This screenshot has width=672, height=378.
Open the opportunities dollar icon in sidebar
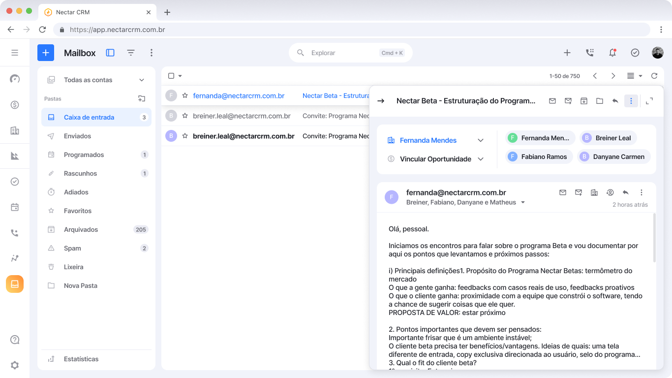click(15, 105)
